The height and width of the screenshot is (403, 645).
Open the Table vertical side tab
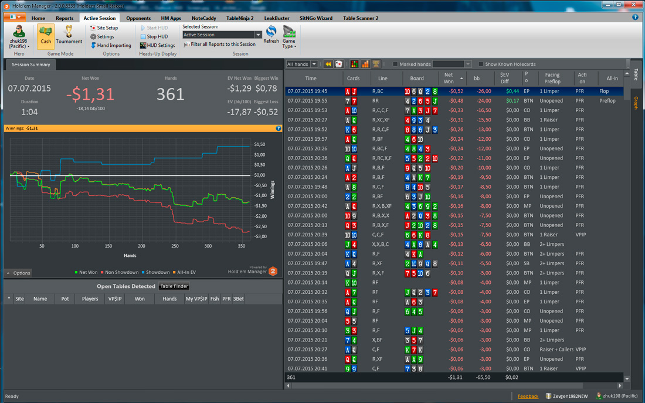(636, 75)
